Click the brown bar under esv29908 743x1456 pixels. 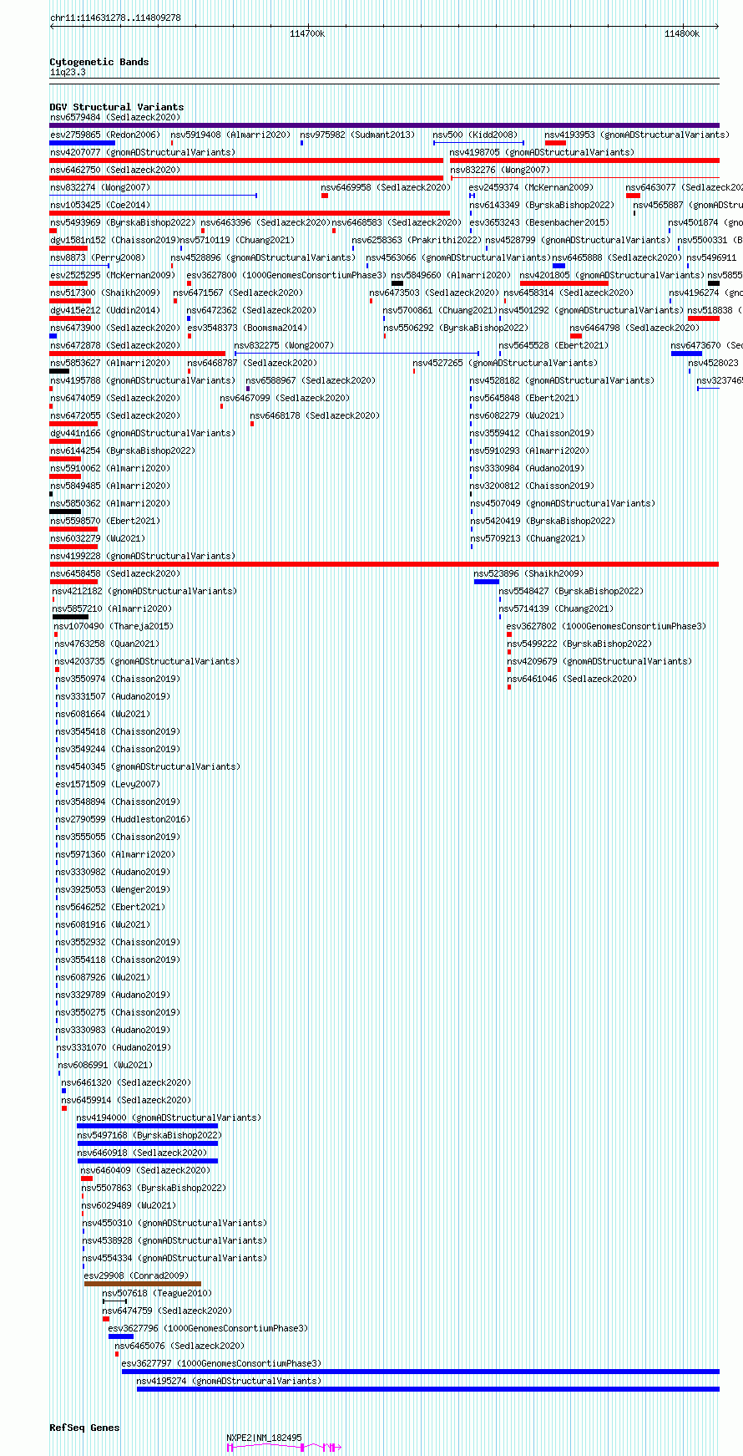[143, 1284]
